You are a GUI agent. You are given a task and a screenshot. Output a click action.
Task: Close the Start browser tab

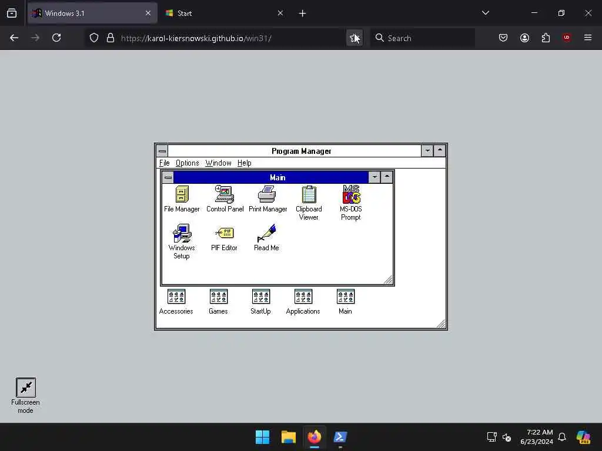280,13
